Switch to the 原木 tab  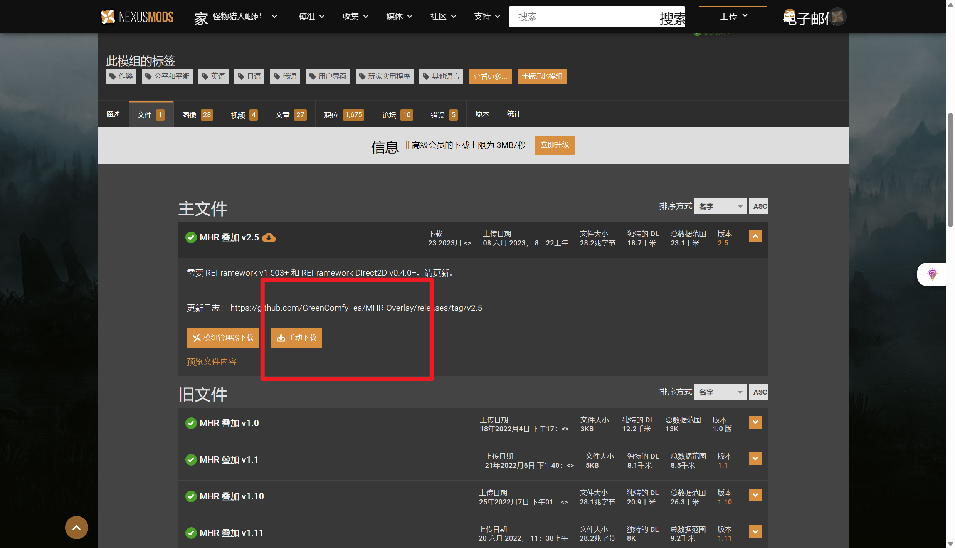tap(482, 114)
